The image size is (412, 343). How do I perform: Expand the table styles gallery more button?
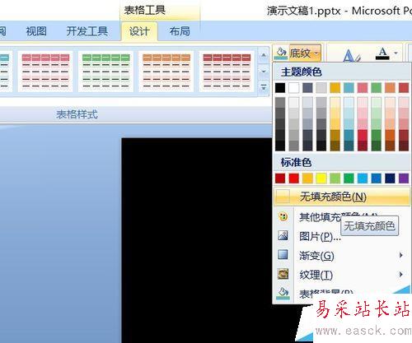pos(264,87)
